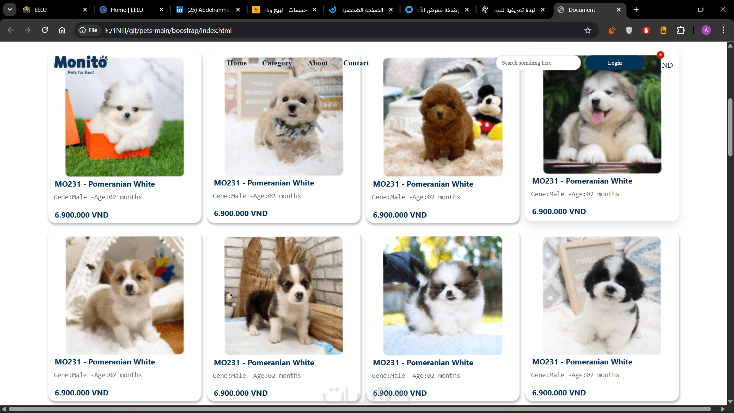This screenshot has height=413, width=734.
Task: Click the red poodle puppy thumbnail
Action: click(443, 117)
